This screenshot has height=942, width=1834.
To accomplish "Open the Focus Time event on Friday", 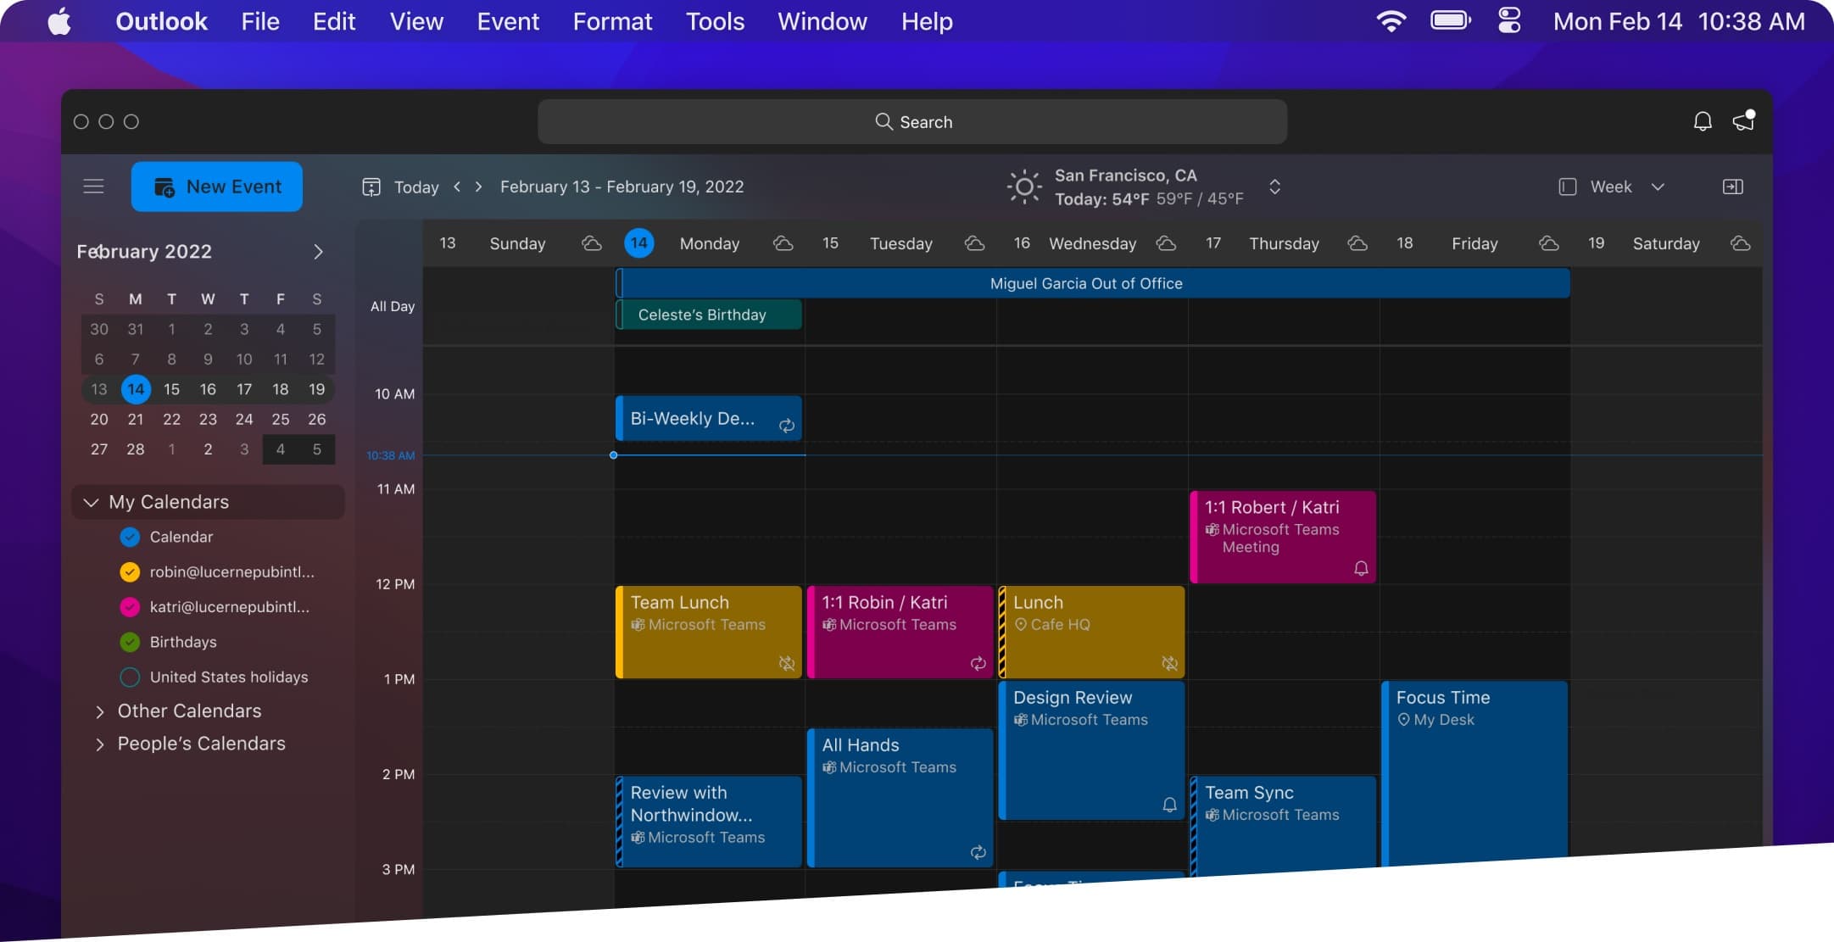I will point(1474,772).
